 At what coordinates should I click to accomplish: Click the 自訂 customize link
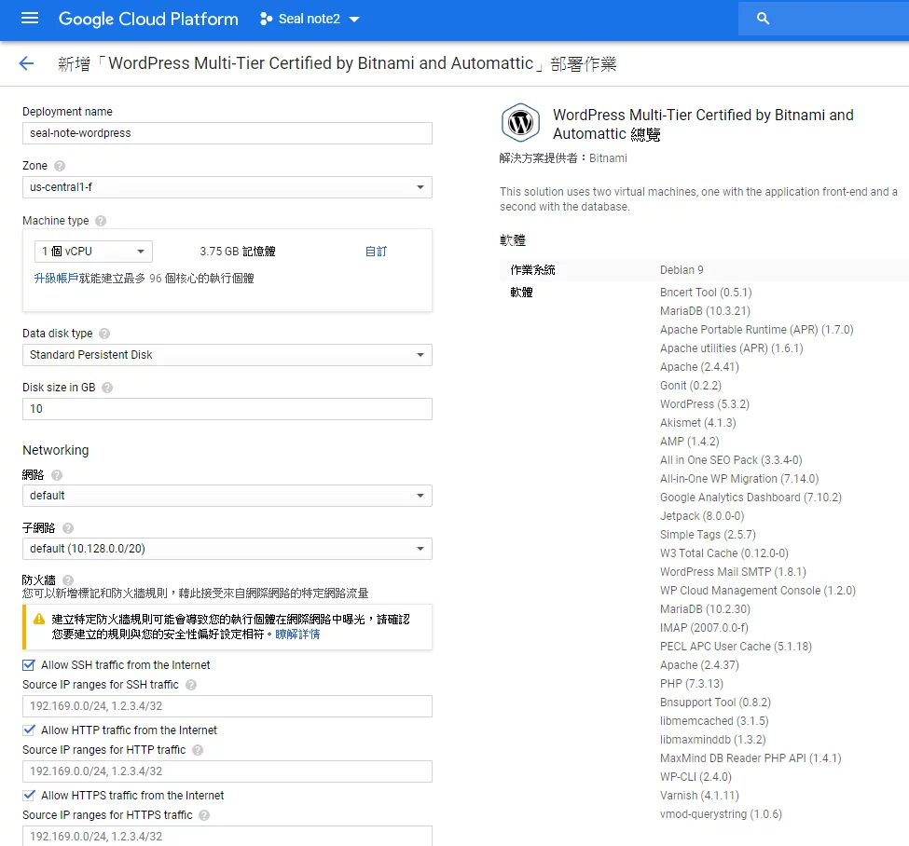(x=377, y=252)
